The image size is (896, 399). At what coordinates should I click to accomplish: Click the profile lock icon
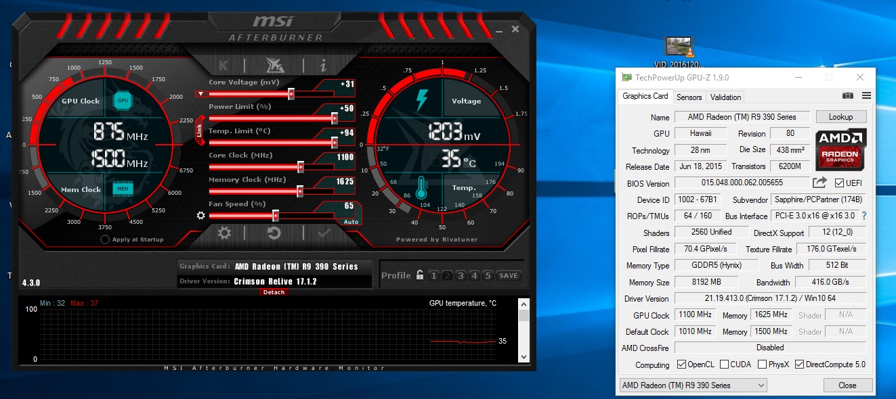pyautogui.click(x=420, y=275)
